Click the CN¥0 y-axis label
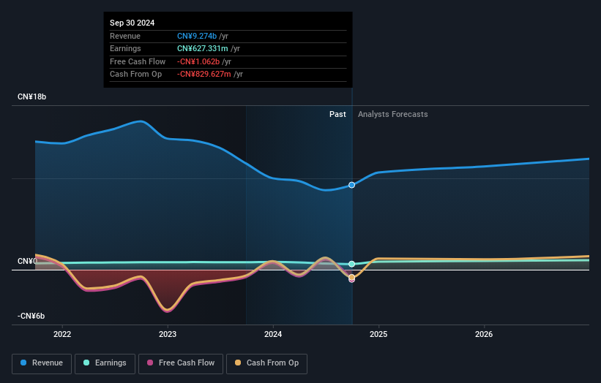601x383 pixels. click(x=27, y=262)
